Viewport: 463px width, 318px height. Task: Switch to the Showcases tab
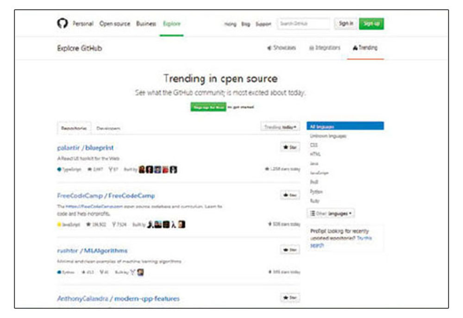(282, 48)
